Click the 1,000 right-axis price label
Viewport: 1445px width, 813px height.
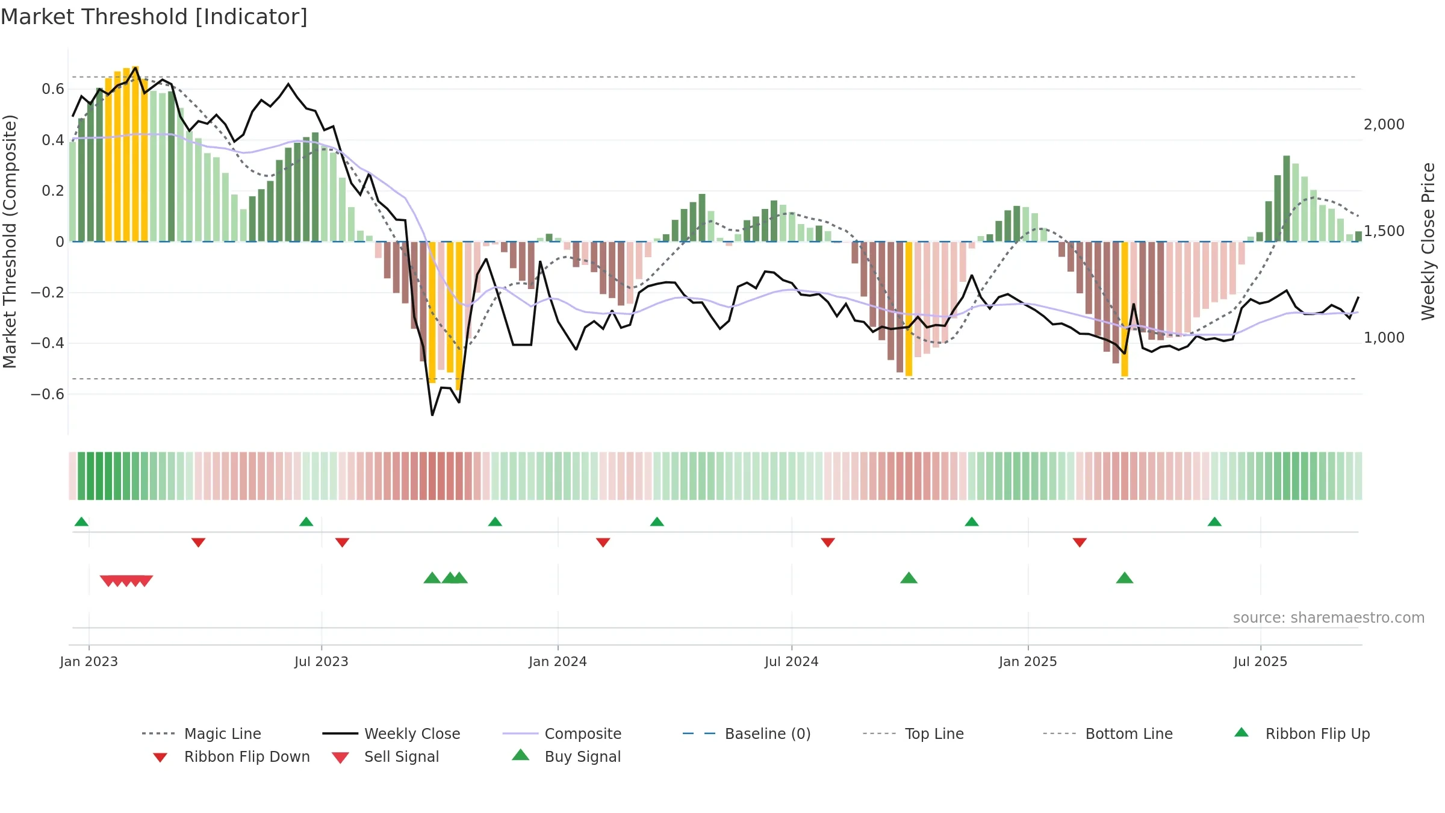coord(1384,338)
